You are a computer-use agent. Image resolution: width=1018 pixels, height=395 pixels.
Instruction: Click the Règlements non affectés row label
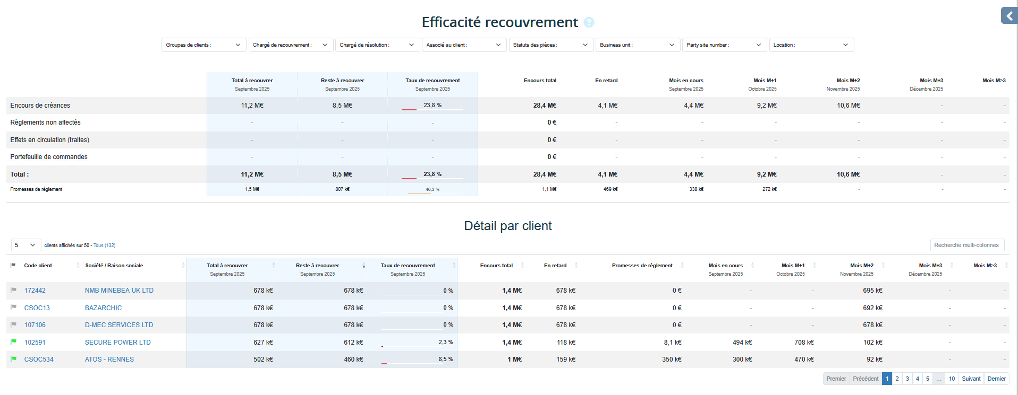[46, 122]
